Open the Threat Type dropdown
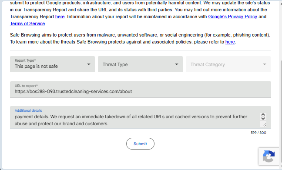 (x=140, y=64)
